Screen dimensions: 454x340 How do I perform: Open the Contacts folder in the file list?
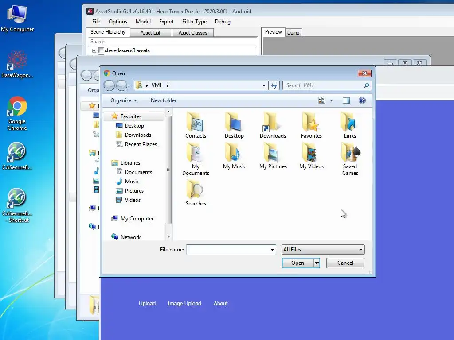coord(196,125)
